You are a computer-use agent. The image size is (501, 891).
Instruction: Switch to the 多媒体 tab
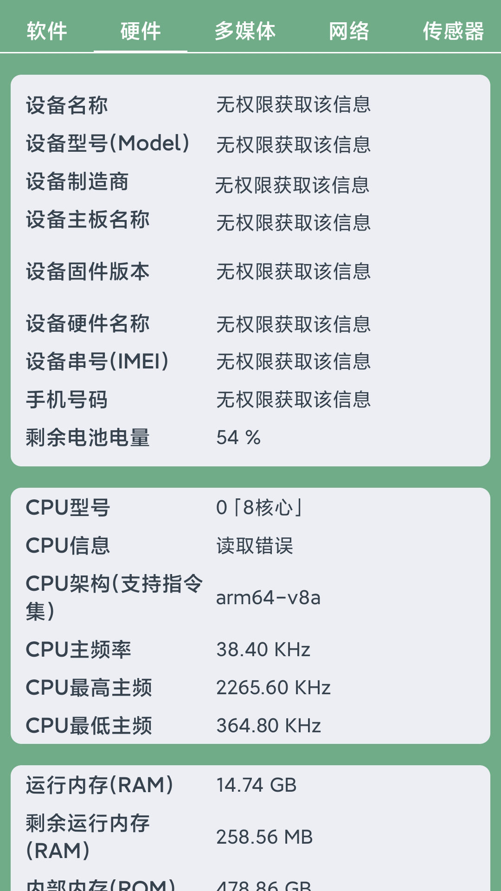coord(246,32)
